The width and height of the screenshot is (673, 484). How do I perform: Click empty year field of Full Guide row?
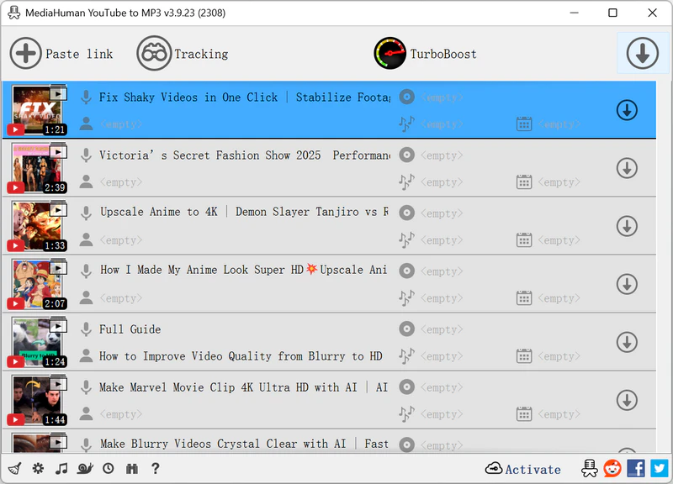click(x=559, y=356)
